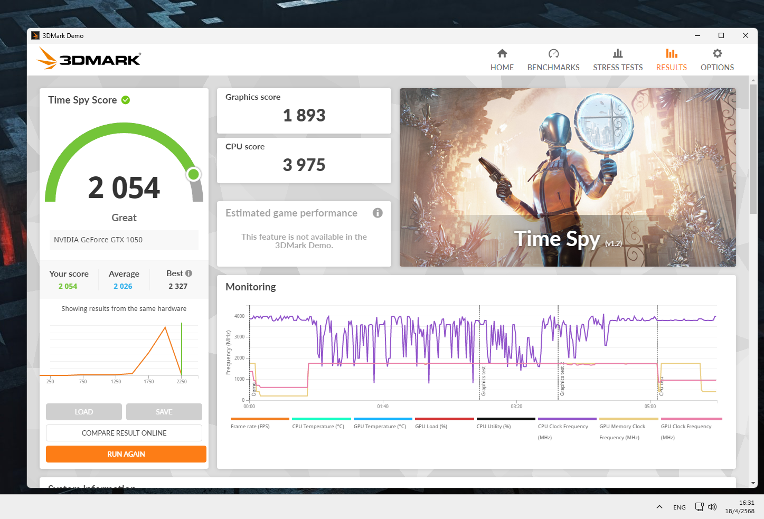Screen dimensions: 764x519
Task: Click the scrollbar up arrow
Action: (x=753, y=81)
